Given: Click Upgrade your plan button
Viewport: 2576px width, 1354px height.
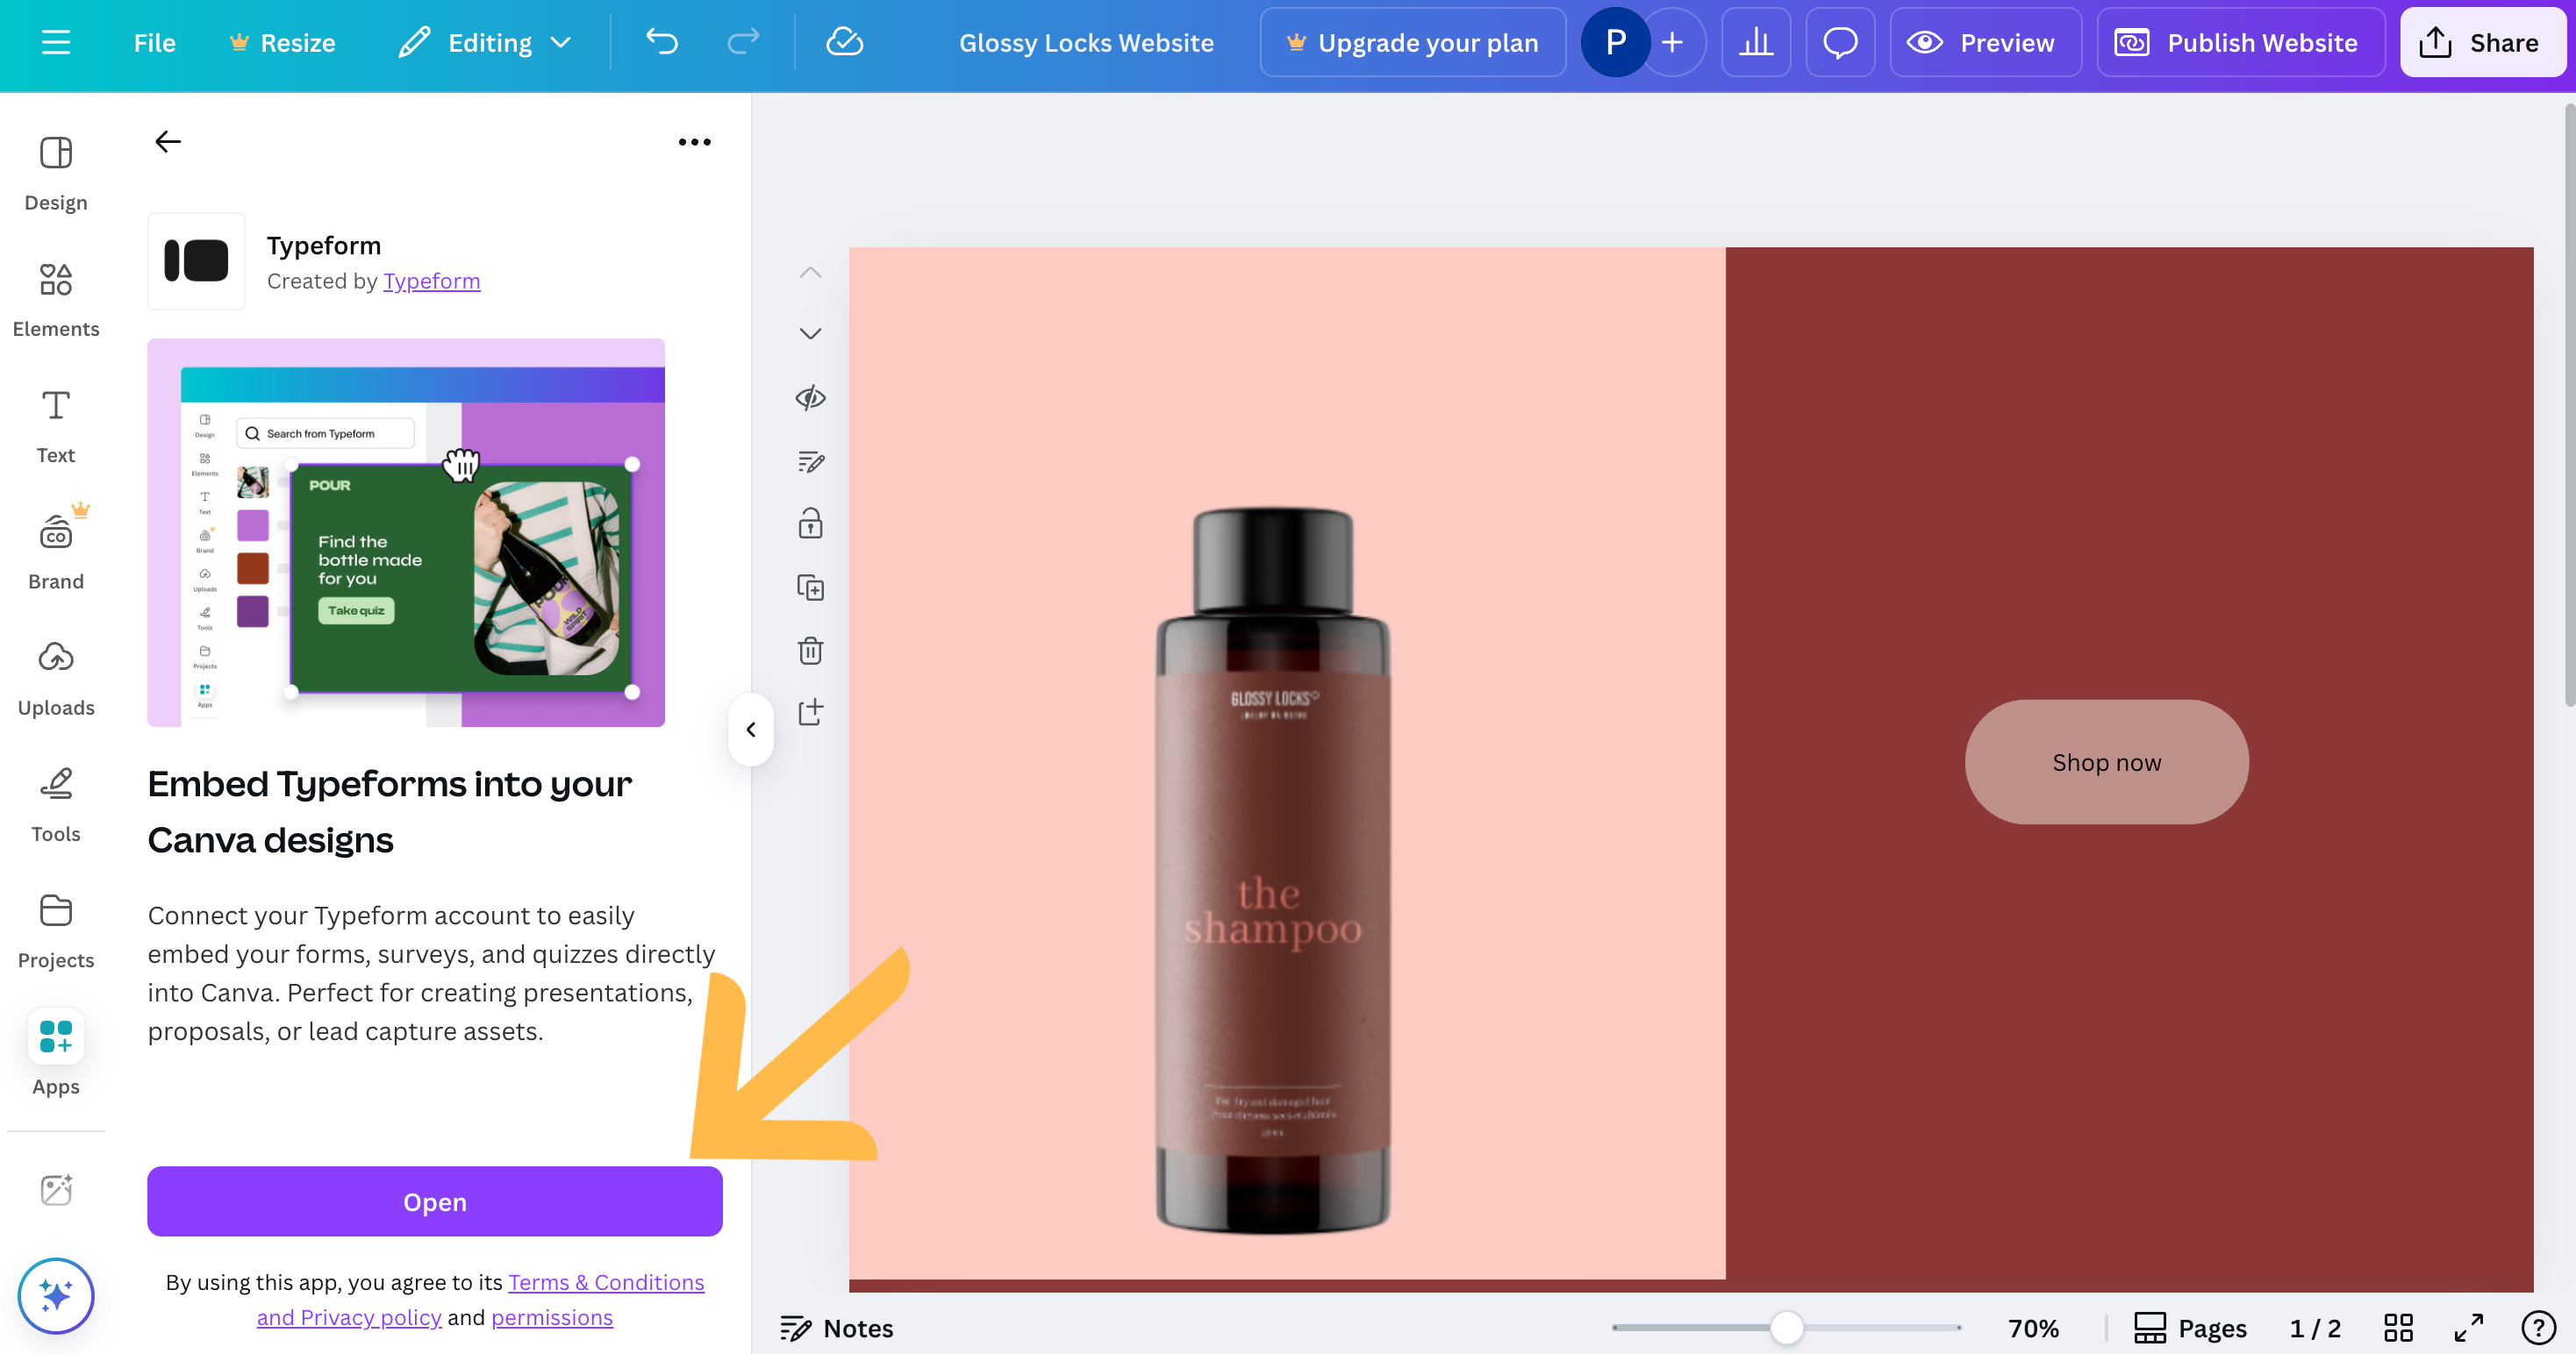Looking at the screenshot, I should (x=1412, y=42).
